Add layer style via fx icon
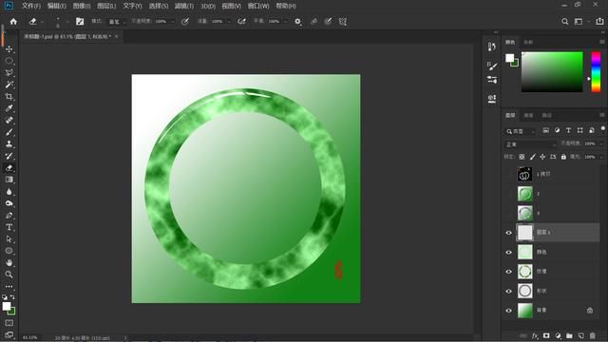This screenshot has height=342, width=608. pyautogui.click(x=535, y=335)
